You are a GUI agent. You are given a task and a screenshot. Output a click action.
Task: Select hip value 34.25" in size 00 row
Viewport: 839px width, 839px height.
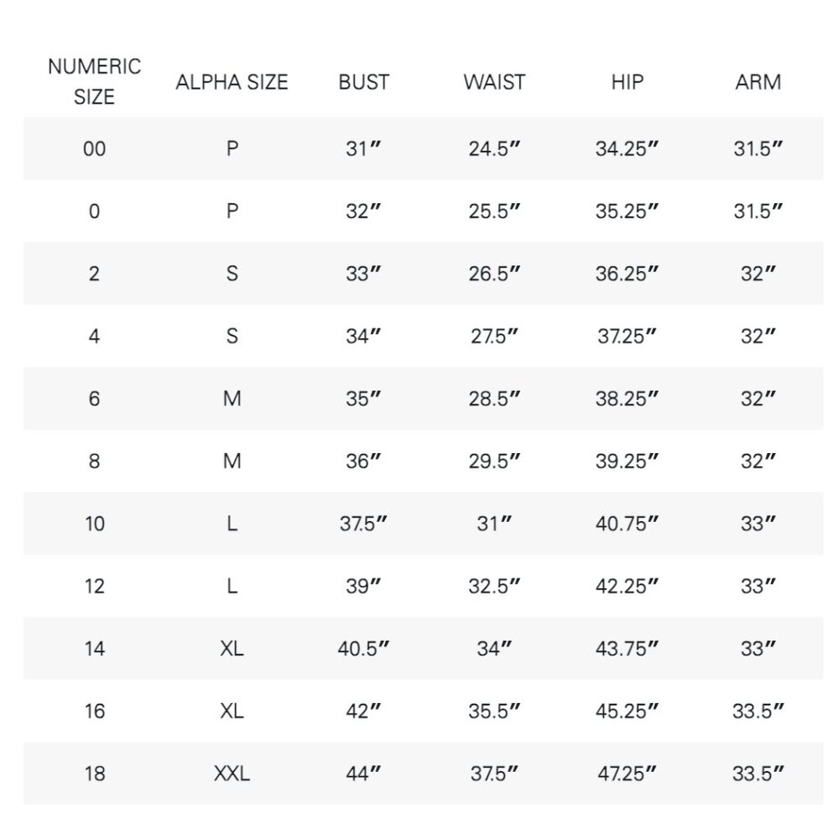pos(627,149)
